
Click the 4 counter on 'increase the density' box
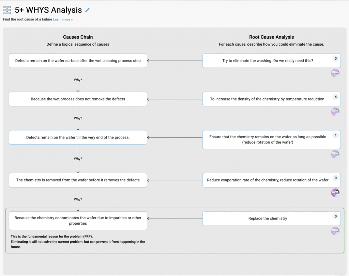click(x=336, y=97)
